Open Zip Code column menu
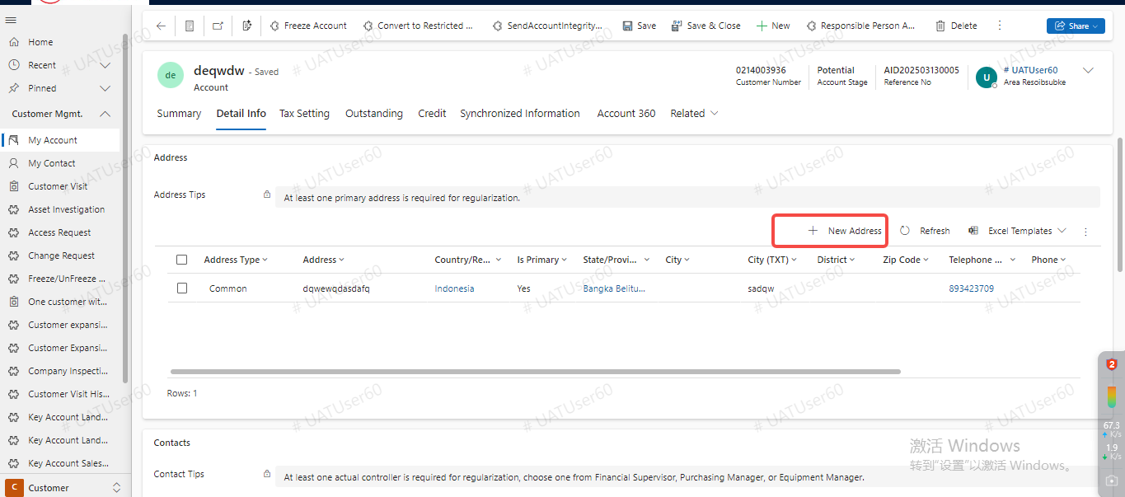The height and width of the screenshot is (497, 1125). click(906, 260)
